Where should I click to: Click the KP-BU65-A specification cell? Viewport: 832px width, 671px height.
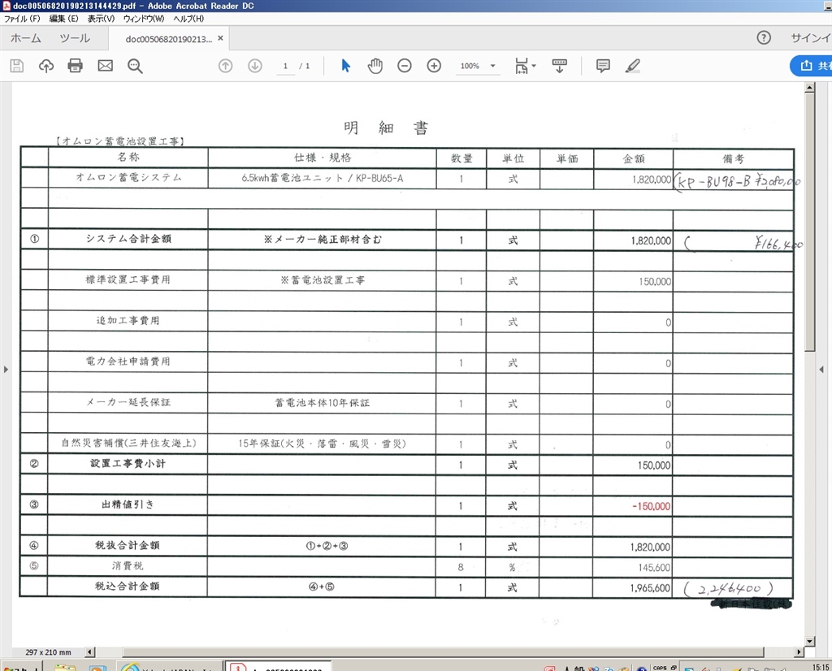point(322,178)
